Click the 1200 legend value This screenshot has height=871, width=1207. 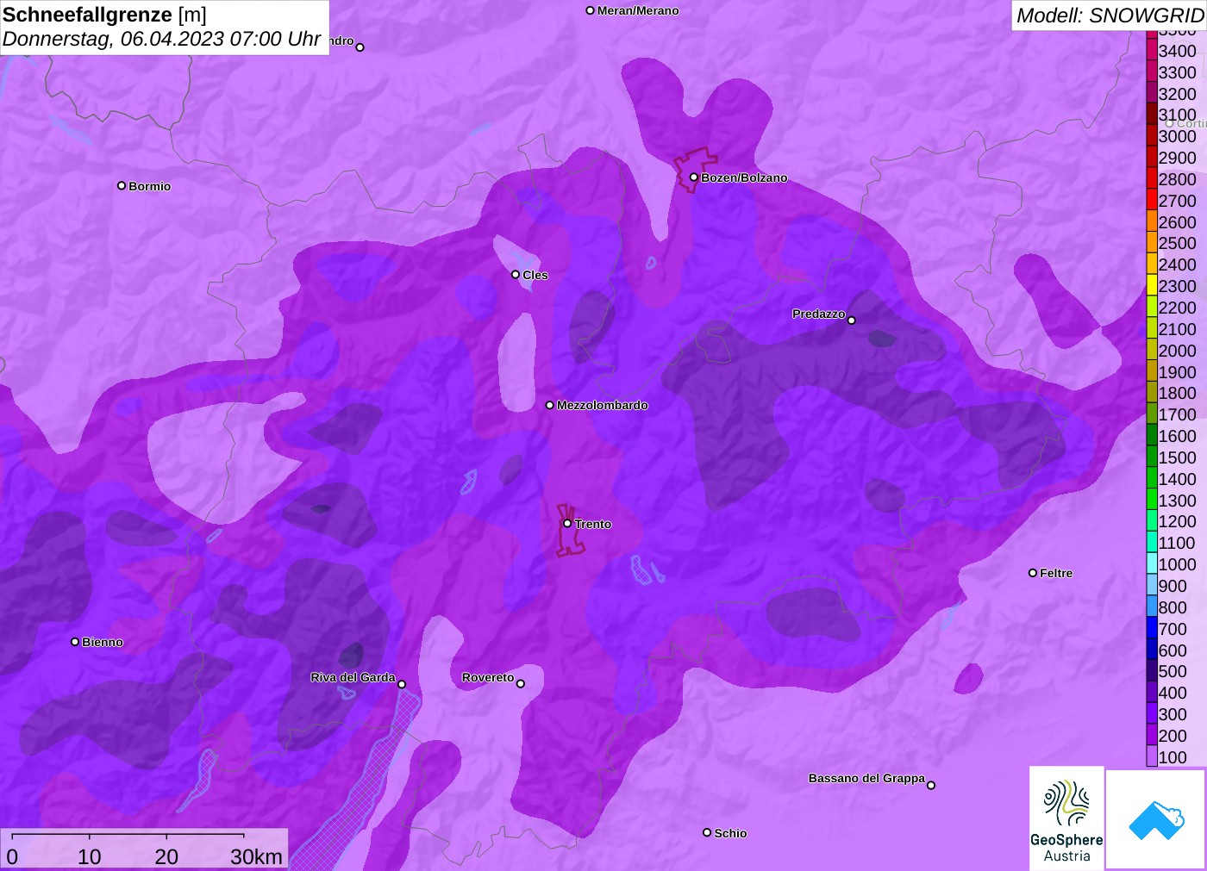pos(1177,521)
